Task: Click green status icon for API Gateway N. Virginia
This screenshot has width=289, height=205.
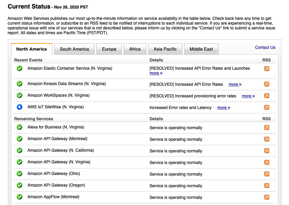Action: 19,162
